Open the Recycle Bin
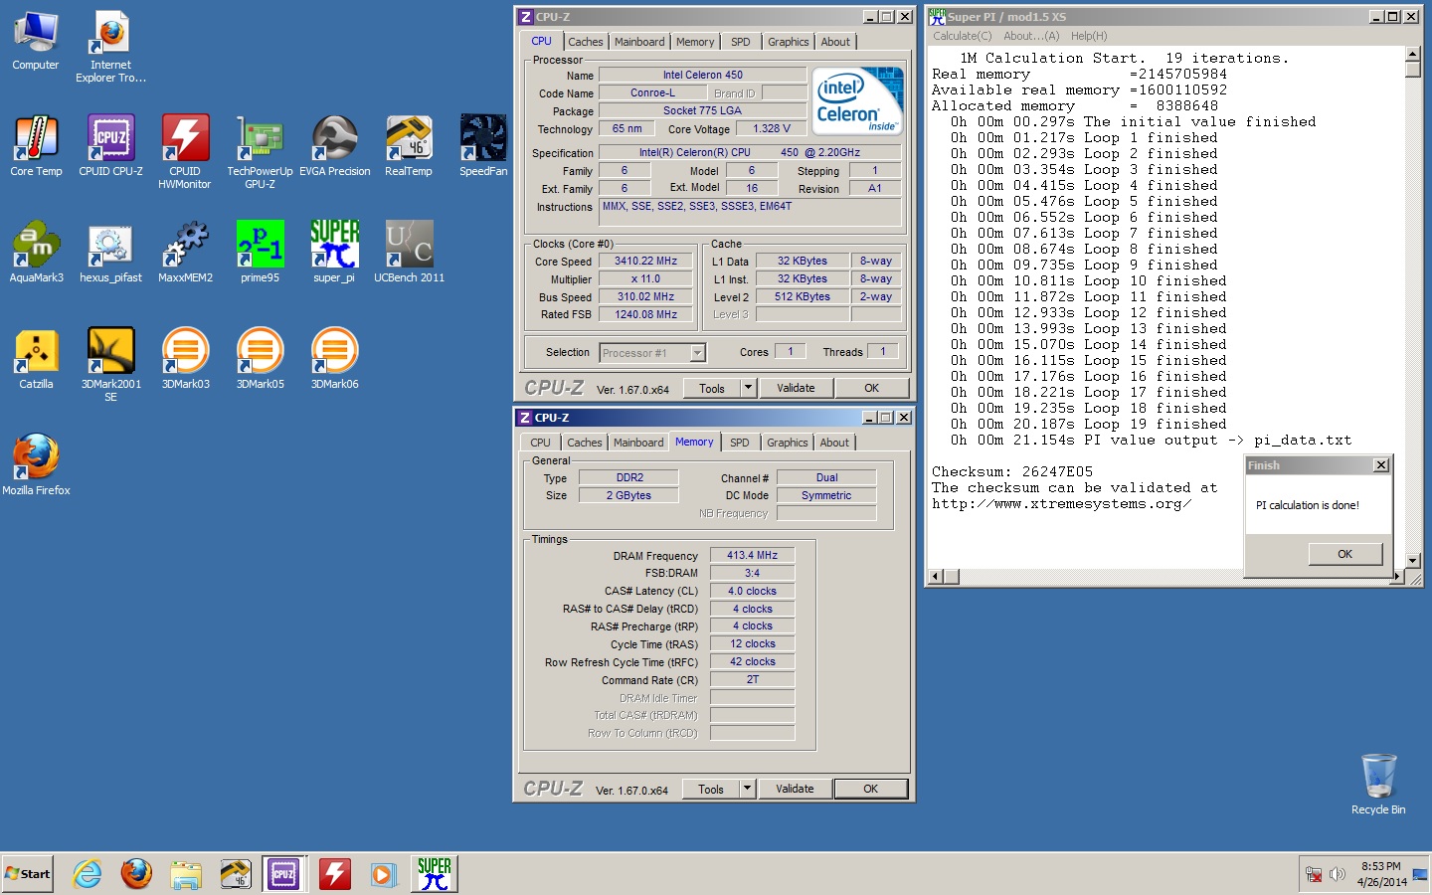1432x895 pixels. click(x=1378, y=784)
